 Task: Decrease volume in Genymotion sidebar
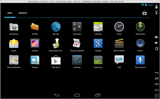point(157,43)
